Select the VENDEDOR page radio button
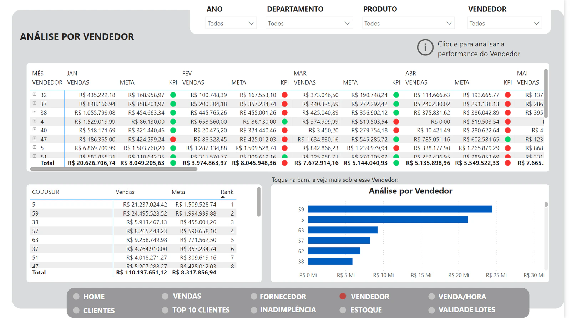 point(343,296)
